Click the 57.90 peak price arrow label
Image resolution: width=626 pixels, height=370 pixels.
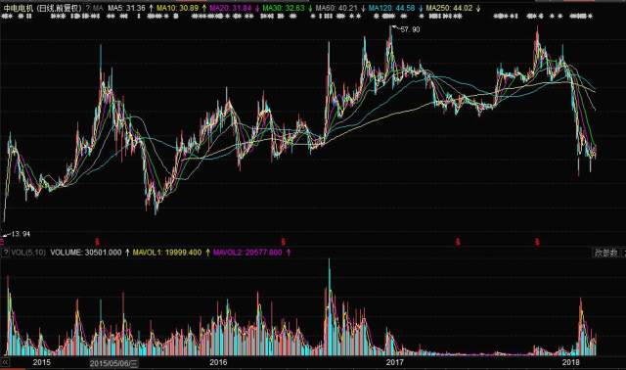[407, 29]
